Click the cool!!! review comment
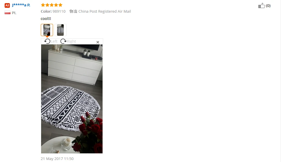This screenshot has width=281, height=162. [x=46, y=18]
